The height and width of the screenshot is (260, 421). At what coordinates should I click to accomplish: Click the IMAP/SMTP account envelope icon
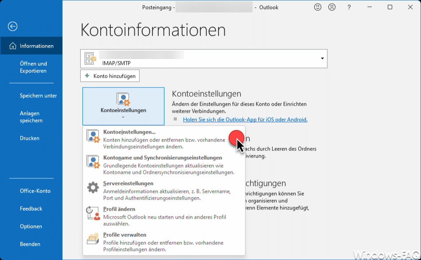[90, 59]
